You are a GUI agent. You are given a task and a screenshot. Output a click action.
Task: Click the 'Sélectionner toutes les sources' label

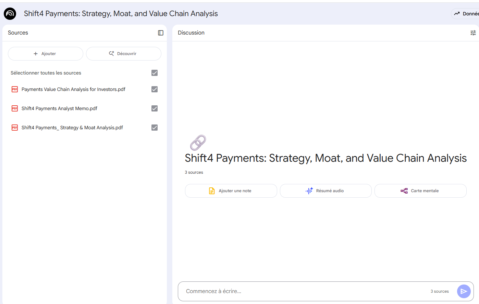(x=46, y=73)
